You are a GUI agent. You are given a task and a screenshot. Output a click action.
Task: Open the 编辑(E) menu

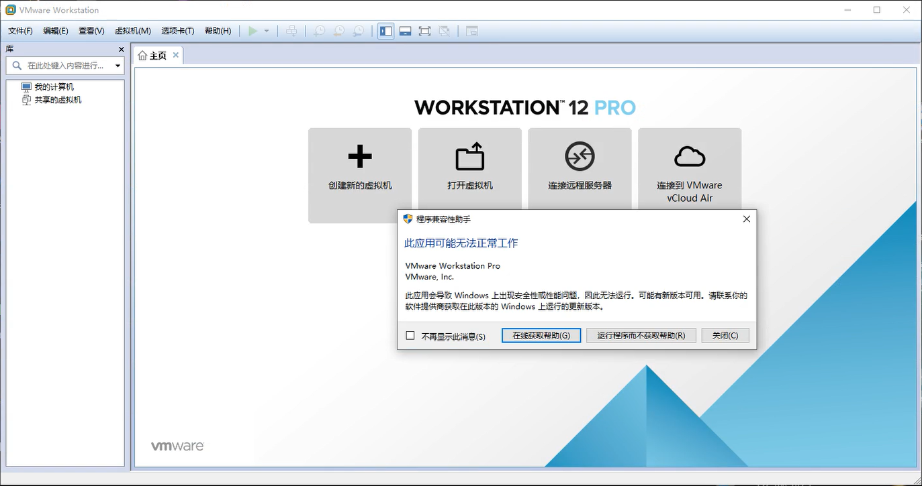tap(56, 31)
